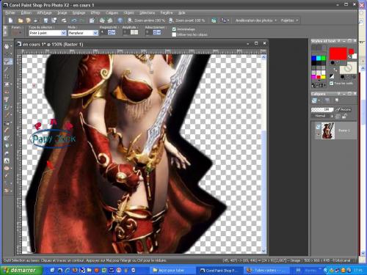The width and height of the screenshot is (367, 275).
Task: Toggle the Anticrénelage checkbox
Action: [x=174, y=29]
